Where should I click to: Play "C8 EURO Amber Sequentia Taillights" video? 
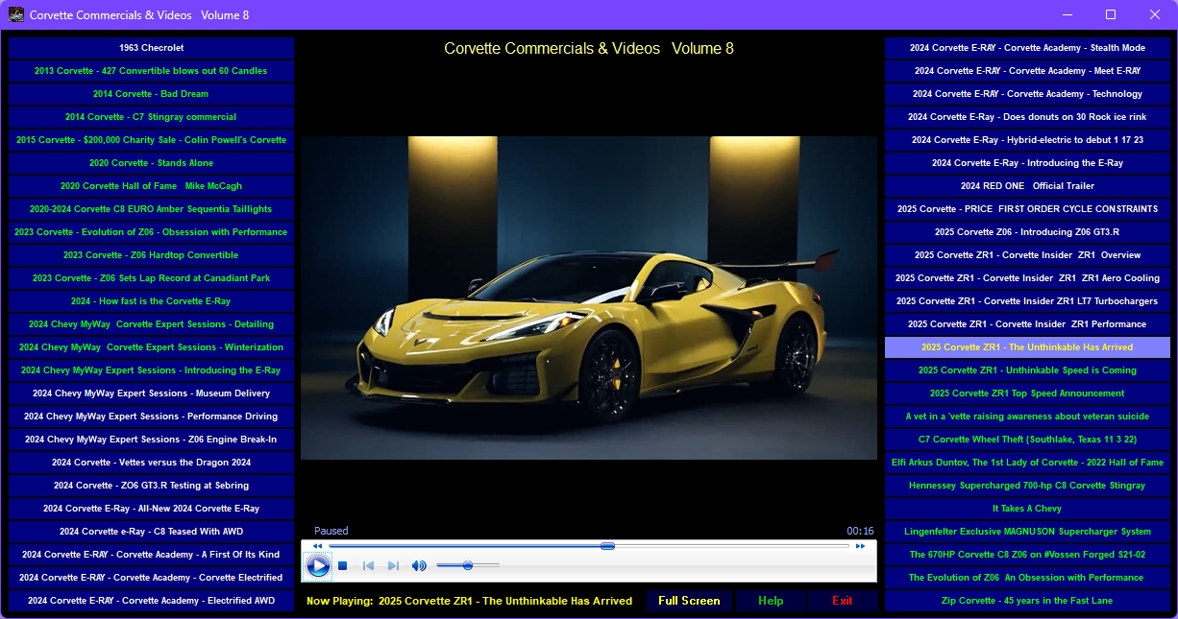coord(151,209)
